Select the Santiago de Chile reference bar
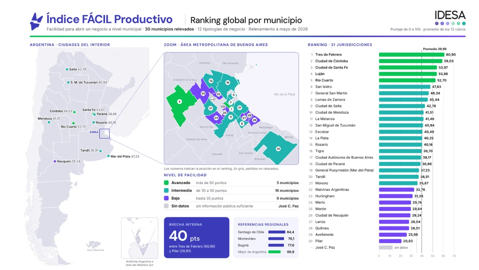Screen dimensions: 479x270 pos(277,232)
